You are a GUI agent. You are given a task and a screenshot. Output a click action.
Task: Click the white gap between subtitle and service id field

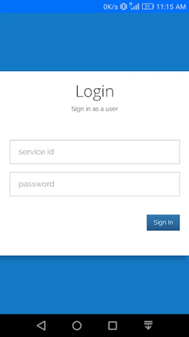click(94, 127)
